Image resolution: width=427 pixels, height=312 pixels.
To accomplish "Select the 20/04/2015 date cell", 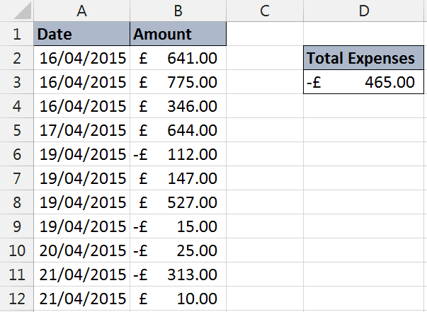I will click(x=81, y=250).
